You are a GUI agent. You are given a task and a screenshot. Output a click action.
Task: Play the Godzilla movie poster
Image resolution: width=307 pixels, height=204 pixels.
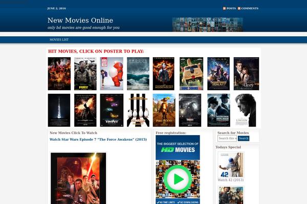[x=190, y=110]
